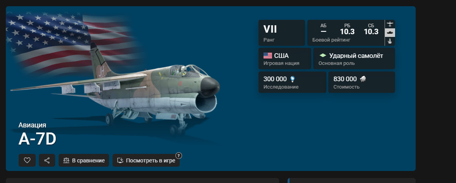Screen dimensions: 456x183
Task: Open Посмотреть в игре button
Action: pos(146,160)
